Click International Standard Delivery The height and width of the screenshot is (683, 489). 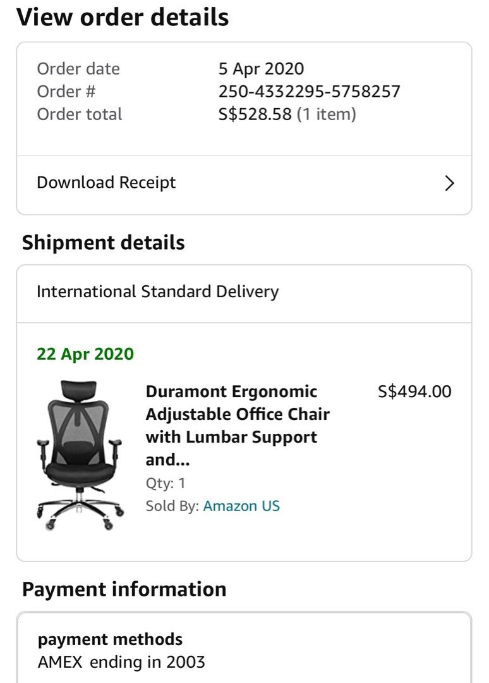pyautogui.click(x=157, y=292)
